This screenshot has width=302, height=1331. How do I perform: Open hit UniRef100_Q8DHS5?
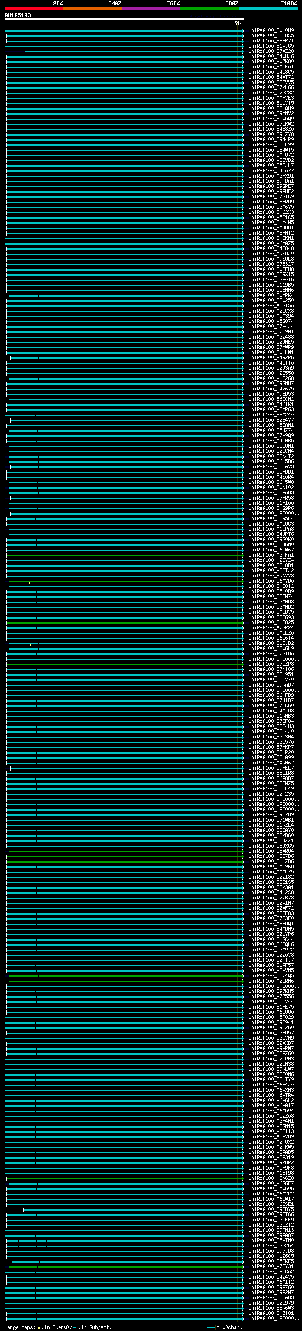271,36
